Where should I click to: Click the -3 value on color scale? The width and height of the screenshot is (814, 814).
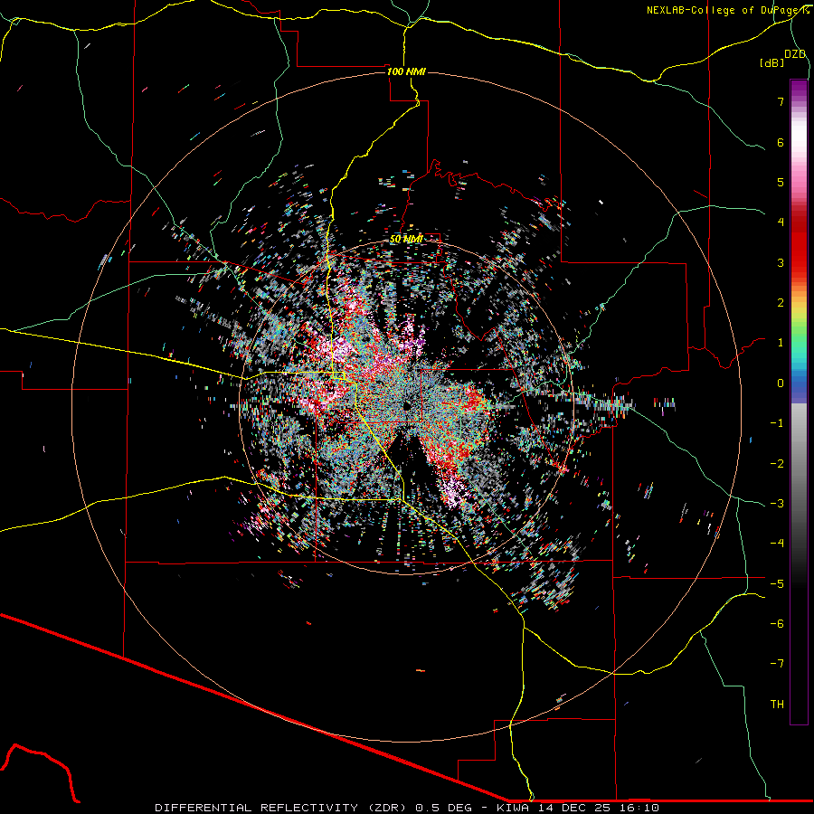(777, 504)
